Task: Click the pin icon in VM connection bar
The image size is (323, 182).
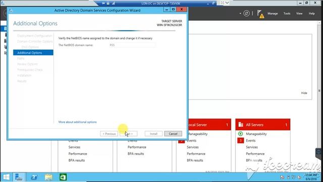Action: 103,4
